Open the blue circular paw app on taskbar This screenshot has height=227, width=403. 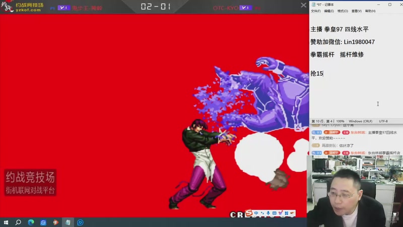click(80, 222)
